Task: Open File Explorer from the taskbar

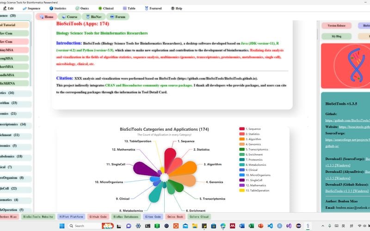Action: tap(195, 226)
